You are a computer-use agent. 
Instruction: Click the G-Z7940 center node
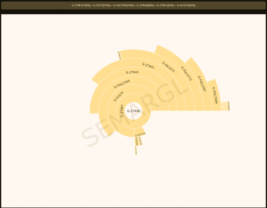pos(133,111)
